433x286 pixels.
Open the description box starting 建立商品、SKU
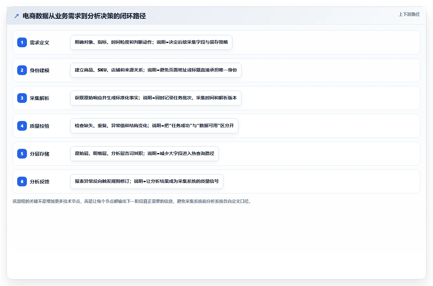156,70
